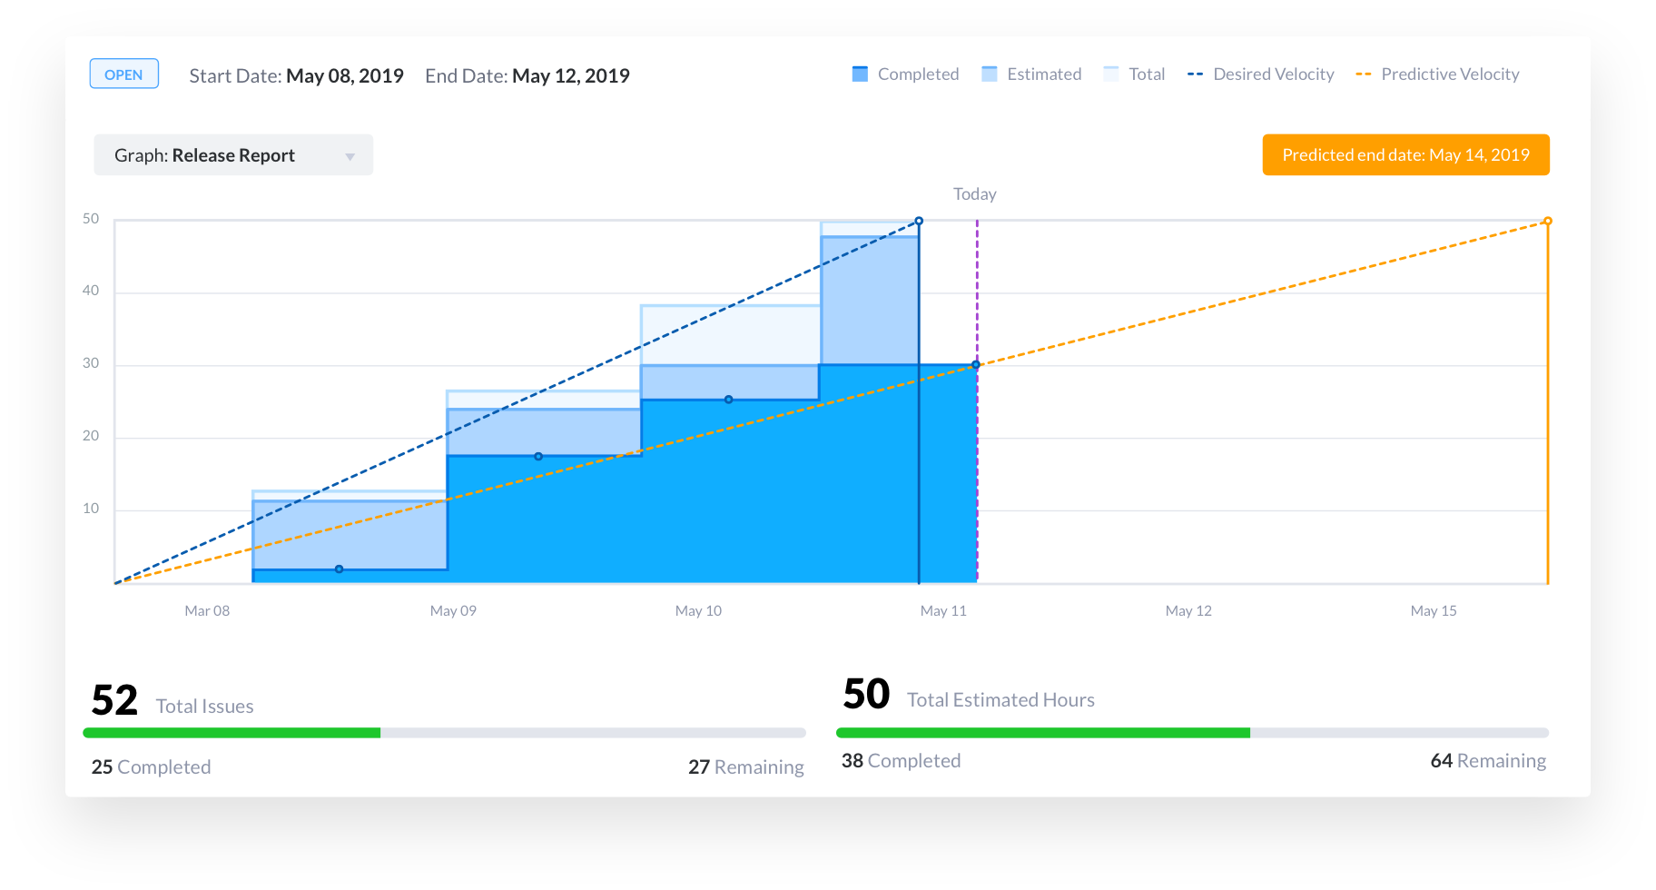Toggle the Completed series legend label

tap(918, 74)
